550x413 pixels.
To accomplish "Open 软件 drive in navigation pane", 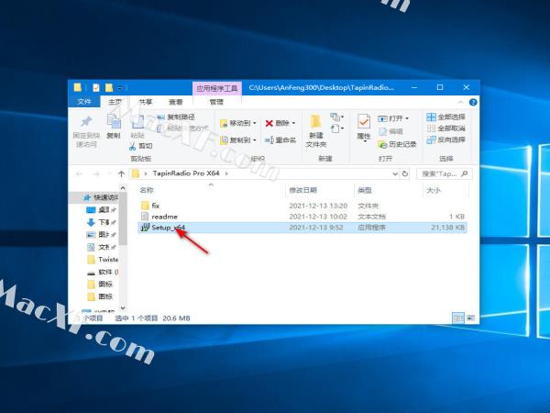I will [103, 272].
